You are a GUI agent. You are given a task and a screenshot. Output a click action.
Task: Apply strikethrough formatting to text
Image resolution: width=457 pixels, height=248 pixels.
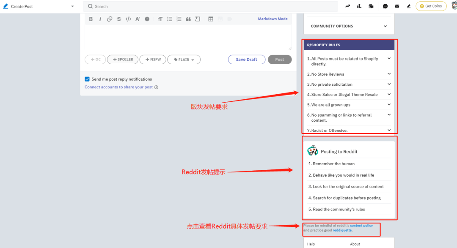[x=119, y=19]
